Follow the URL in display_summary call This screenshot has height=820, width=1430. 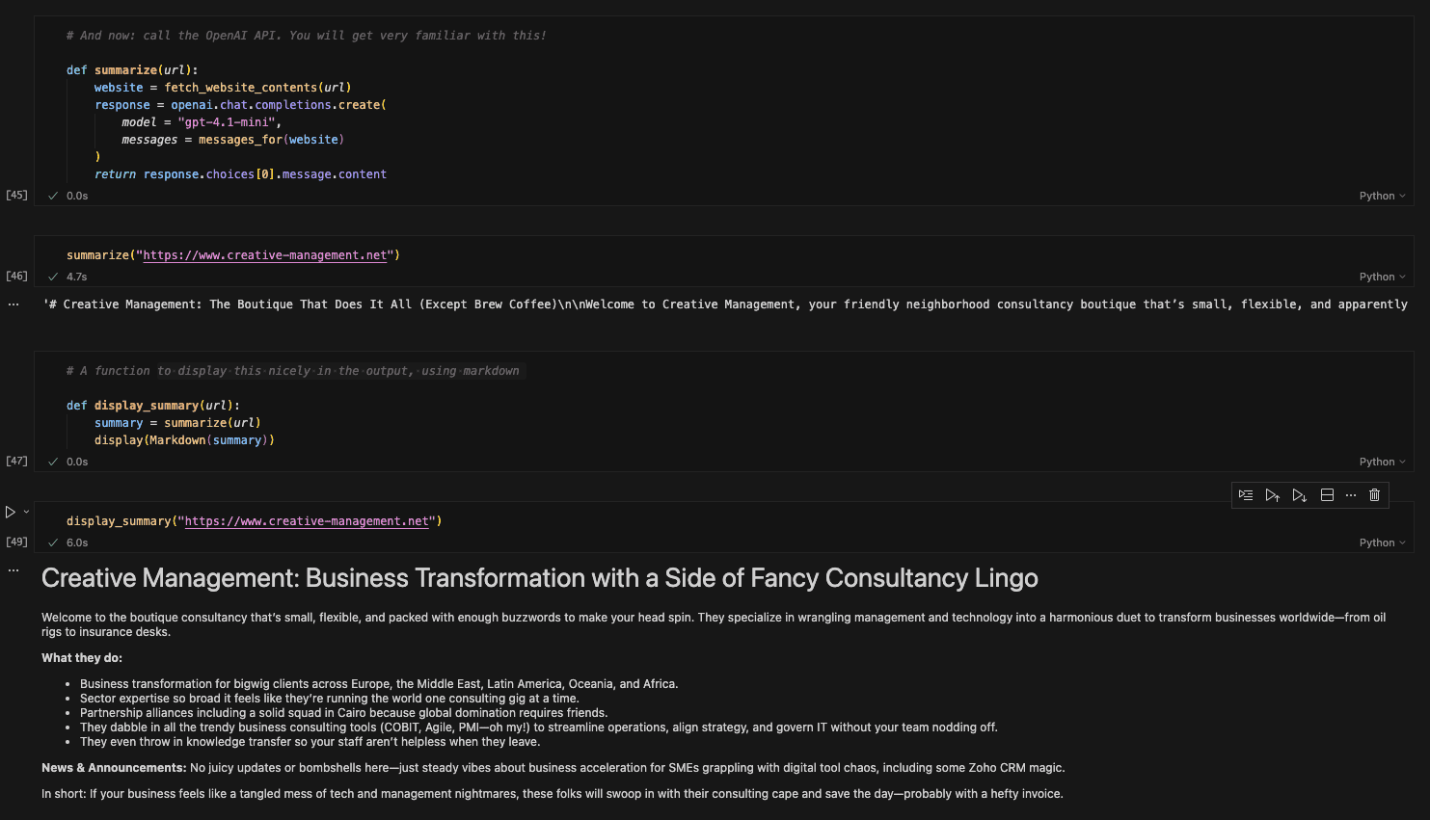307,521
